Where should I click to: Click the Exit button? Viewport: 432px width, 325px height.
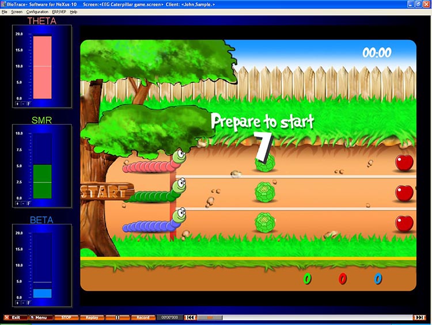pyautogui.click(x=16, y=318)
